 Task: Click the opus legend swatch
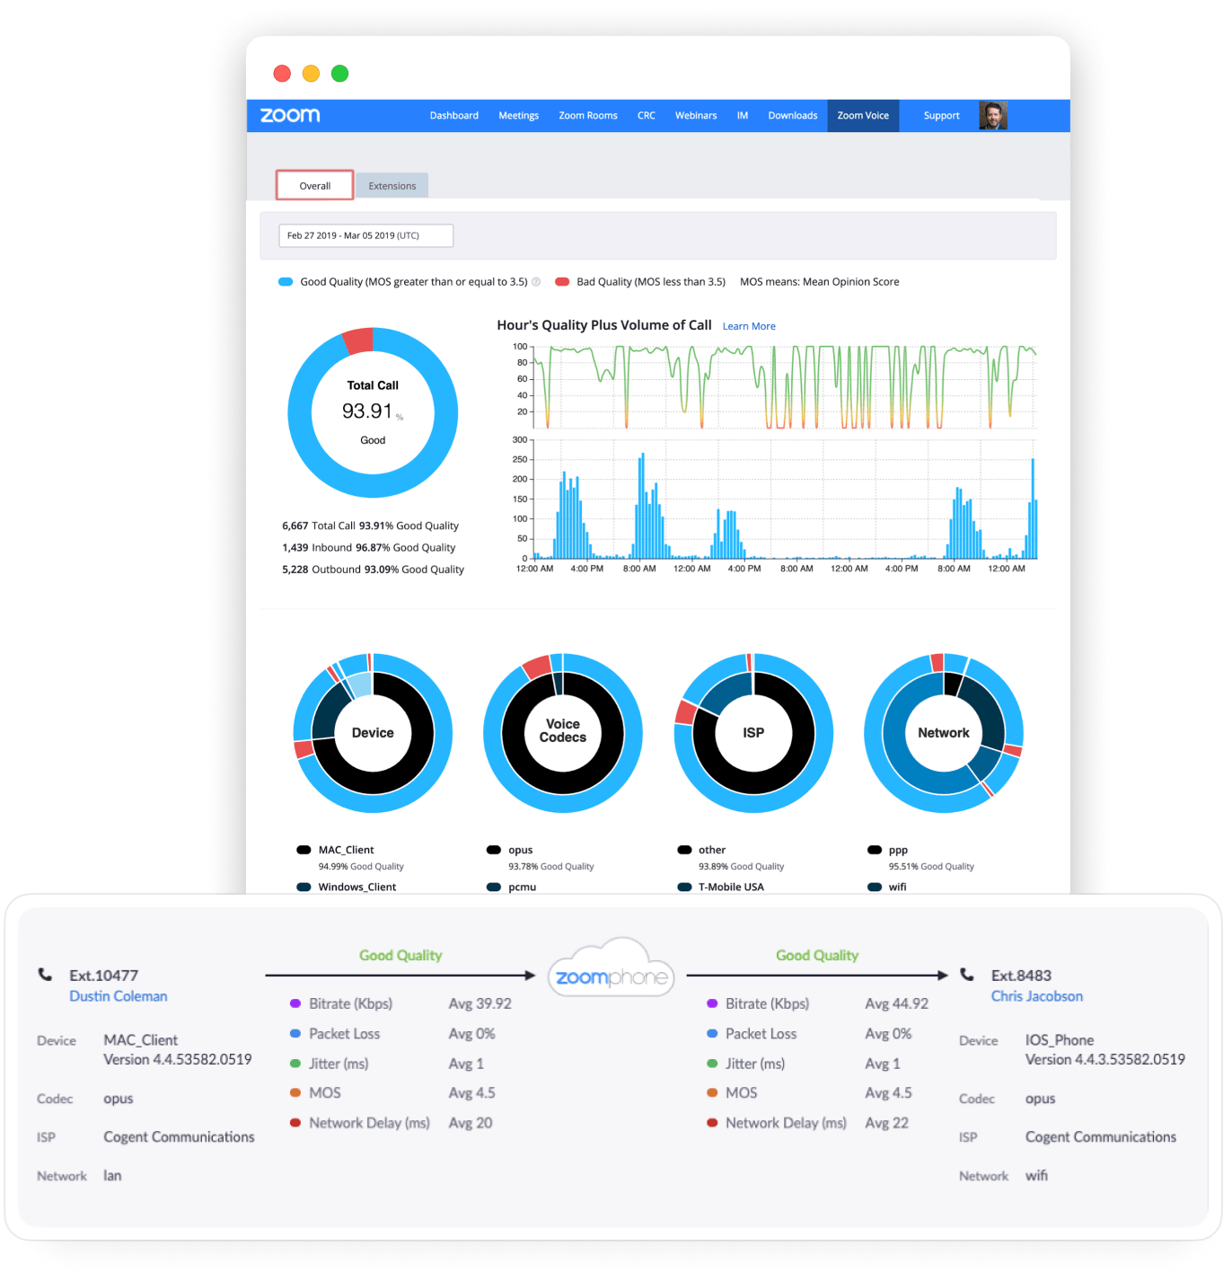click(494, 850)
